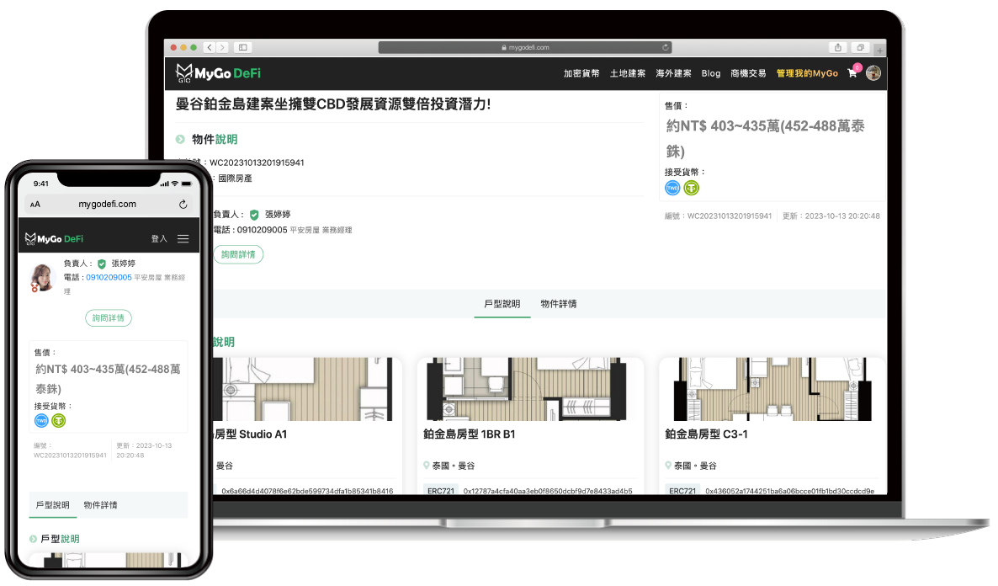Click the mygodefi.com address bar on laptop
This screenshot has height=586, width=998.
coord(525,48)
